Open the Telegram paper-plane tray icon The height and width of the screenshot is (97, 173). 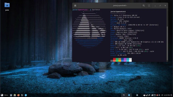pos(152,95)
